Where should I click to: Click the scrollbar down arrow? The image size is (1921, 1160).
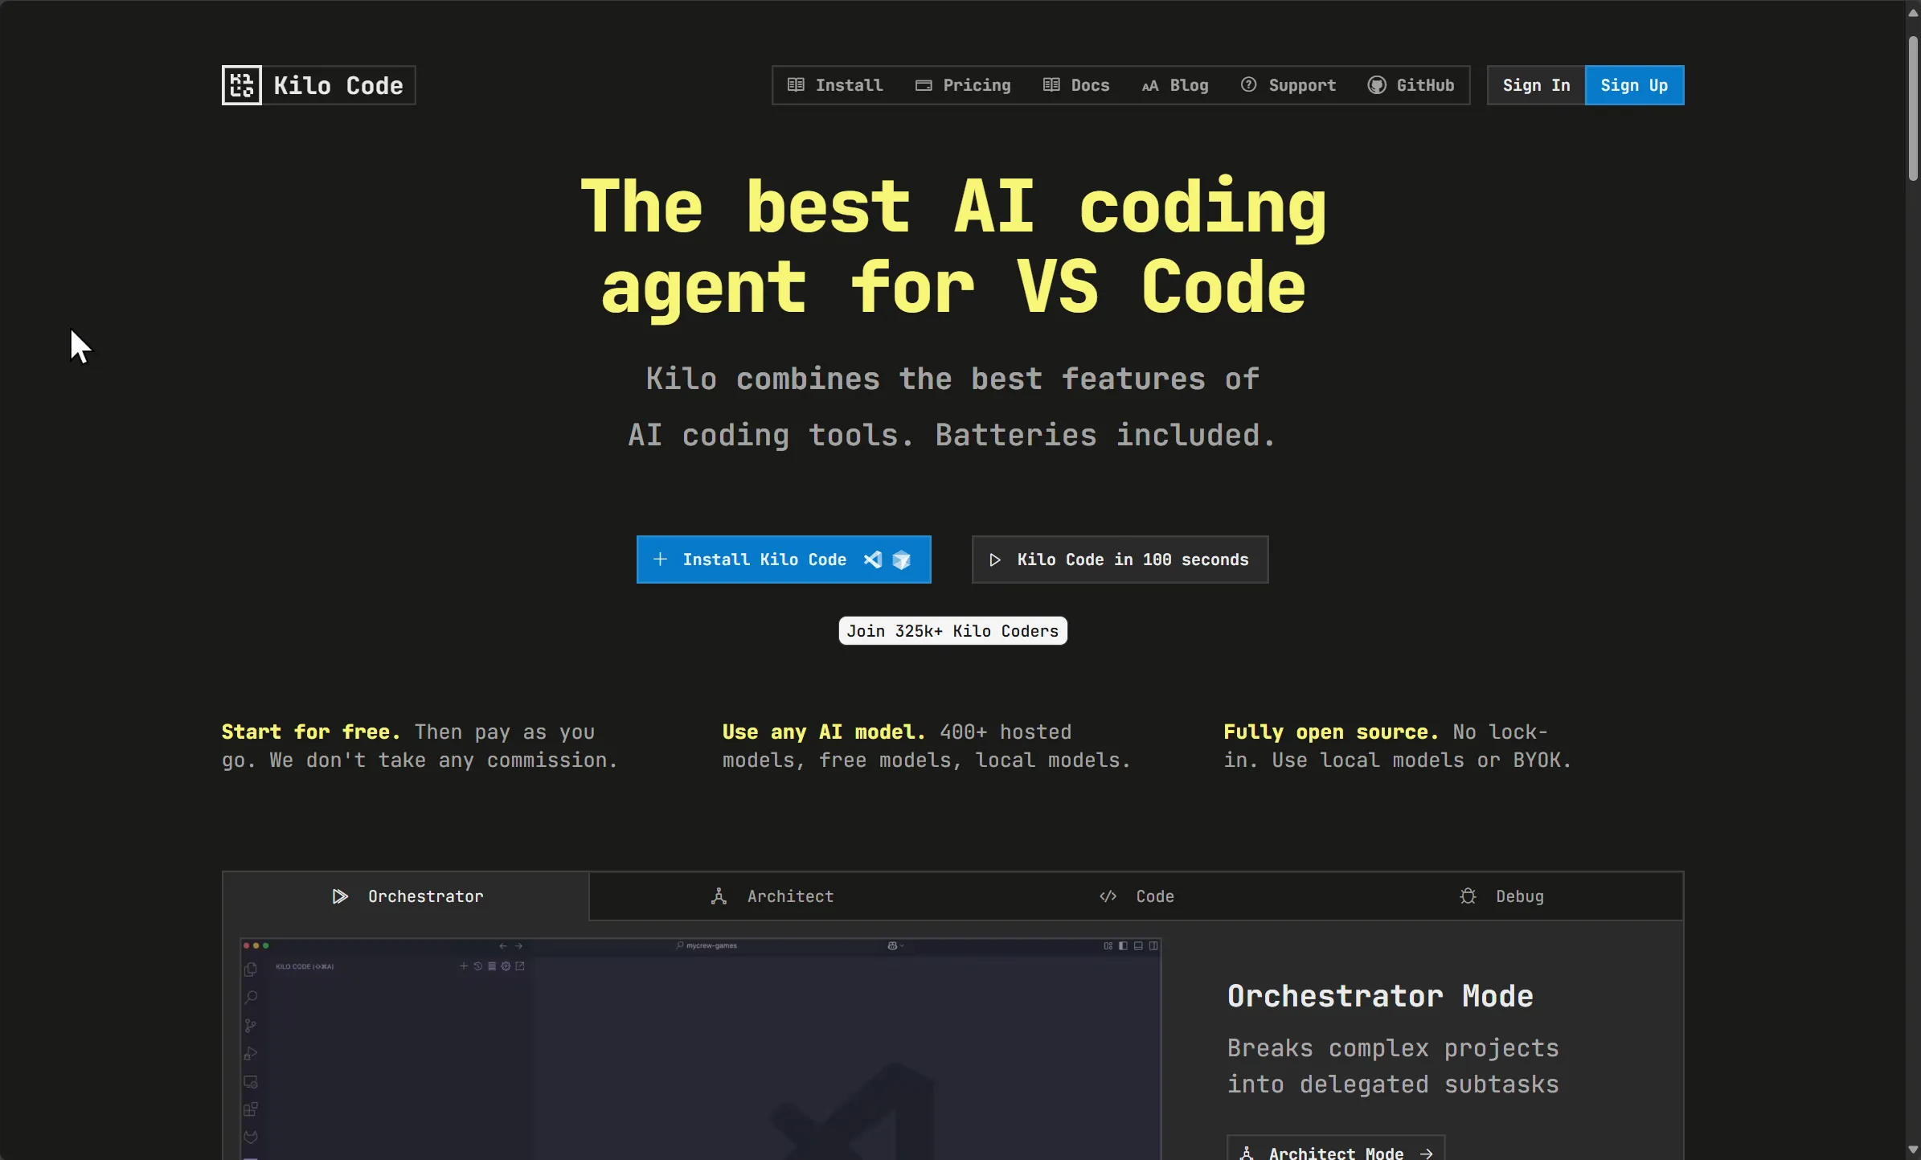1913,1150
